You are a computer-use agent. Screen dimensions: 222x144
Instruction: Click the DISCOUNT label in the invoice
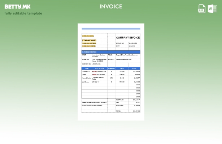point(120,105)
